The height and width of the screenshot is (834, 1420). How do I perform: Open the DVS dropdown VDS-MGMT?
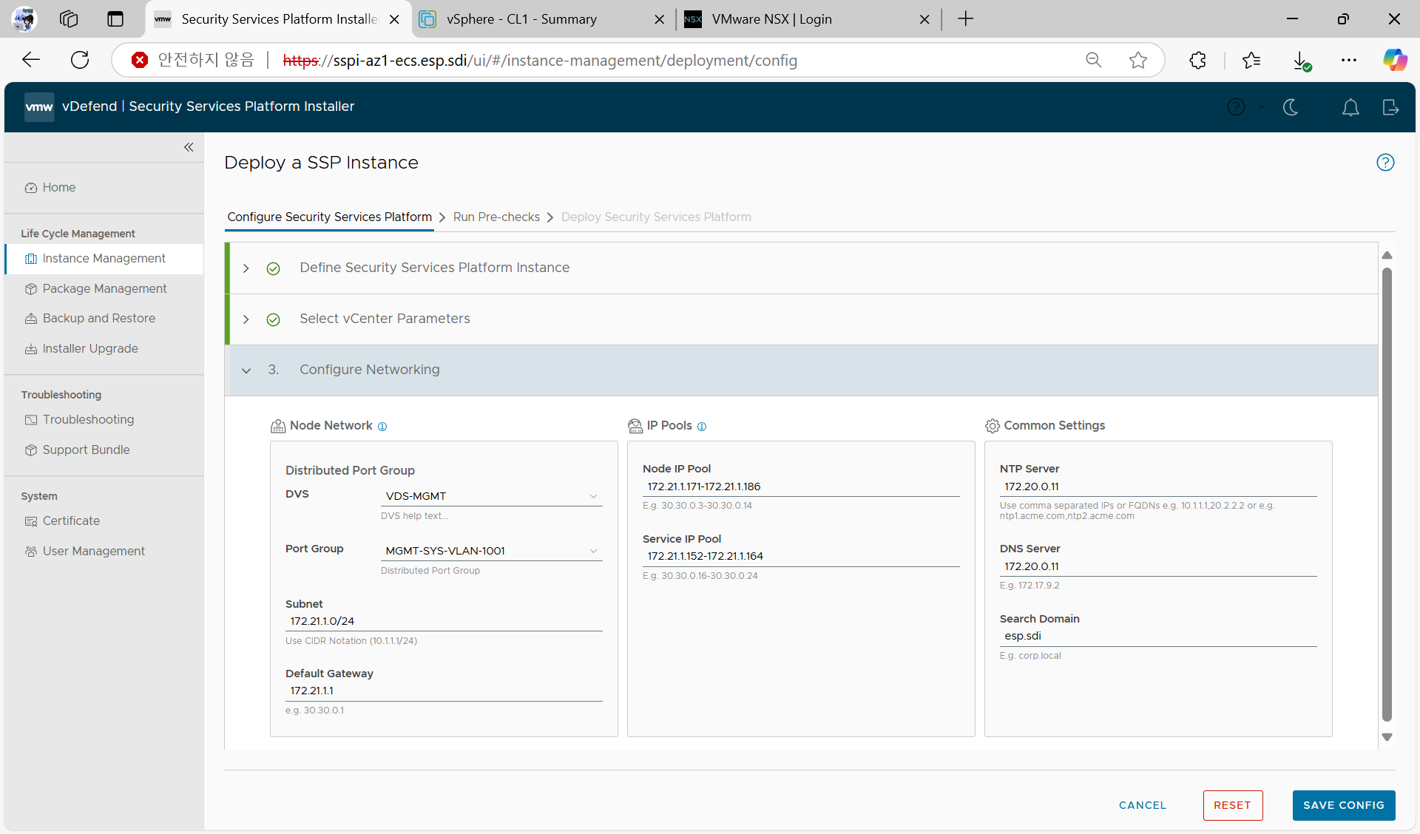(x=491, y=496)
